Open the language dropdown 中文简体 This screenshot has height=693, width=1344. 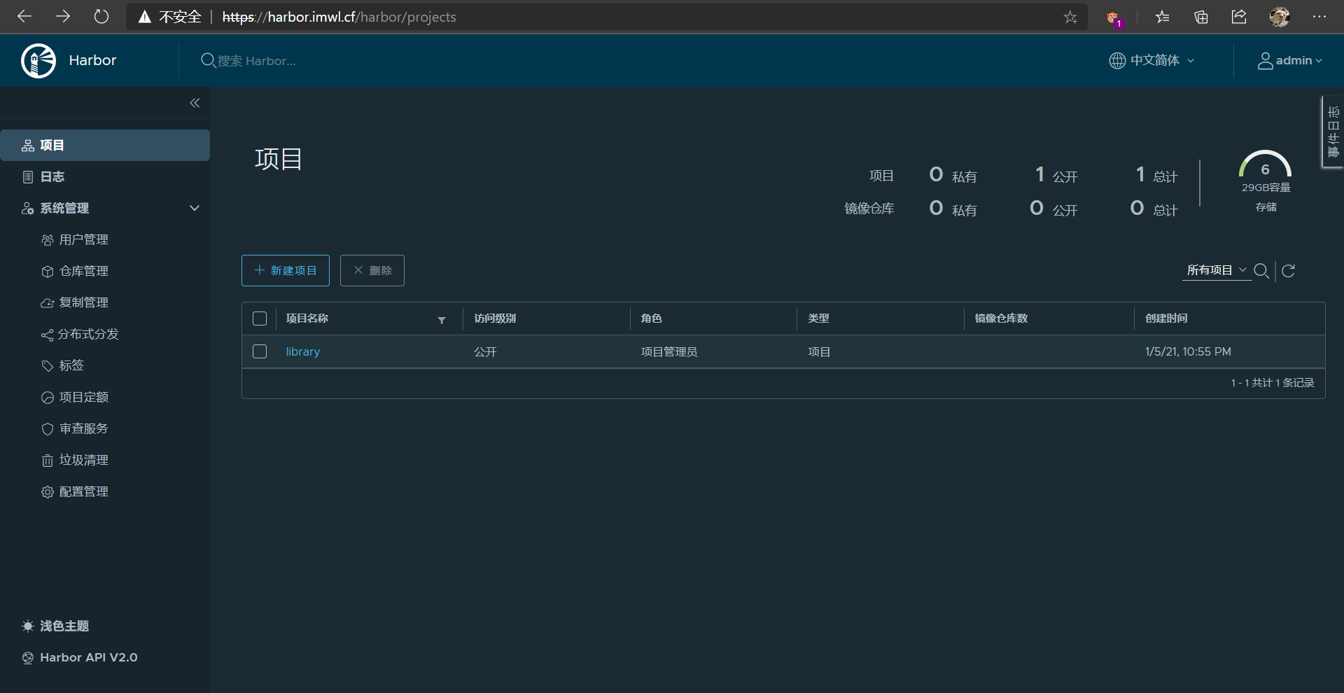(1151, 61)
